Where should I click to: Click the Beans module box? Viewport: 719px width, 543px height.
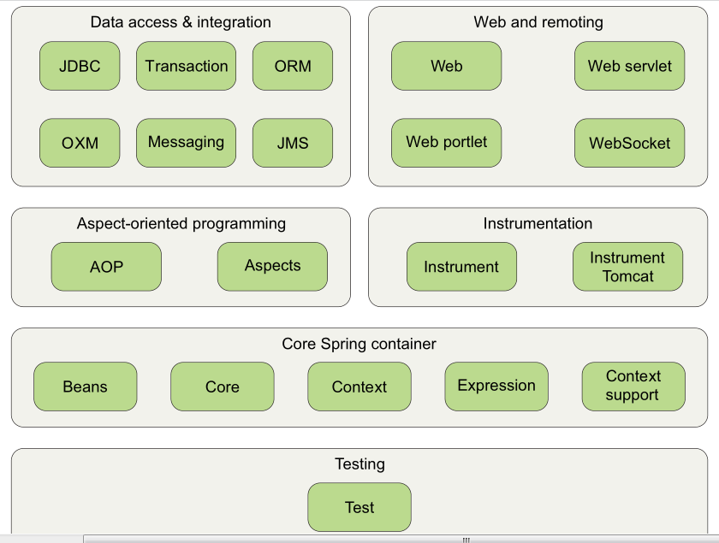pyautogui.click(x=86, y=387)
